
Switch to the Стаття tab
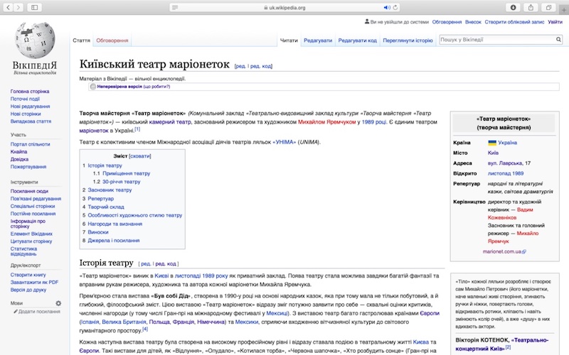pyautogui.click(x=81, y=40)
